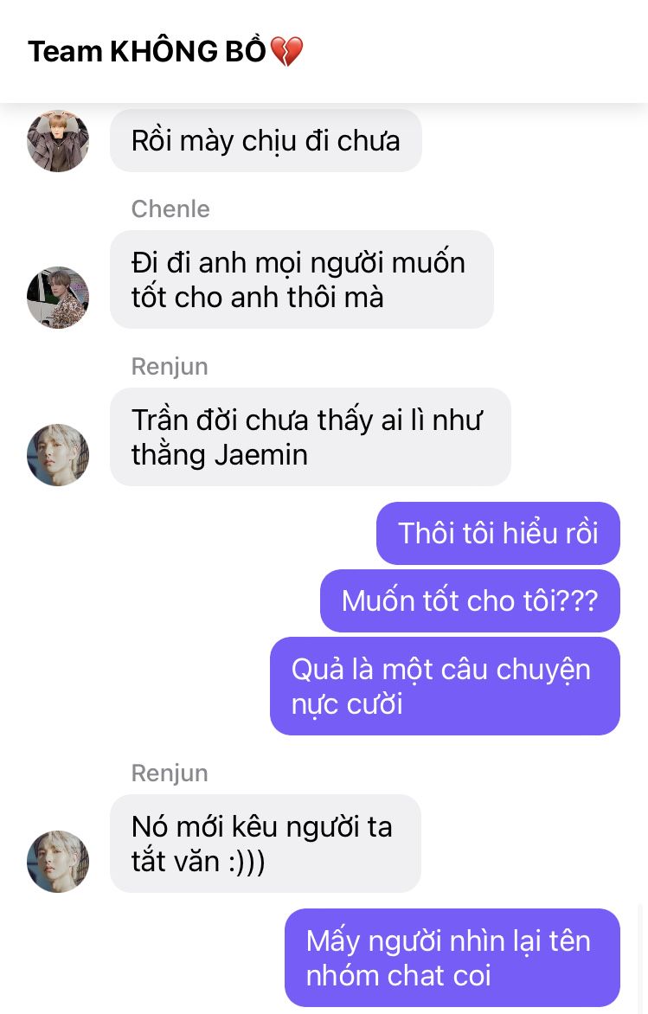
Task: Click the word Jaemin in Renjun's message
Action: [x=260, y=454]
